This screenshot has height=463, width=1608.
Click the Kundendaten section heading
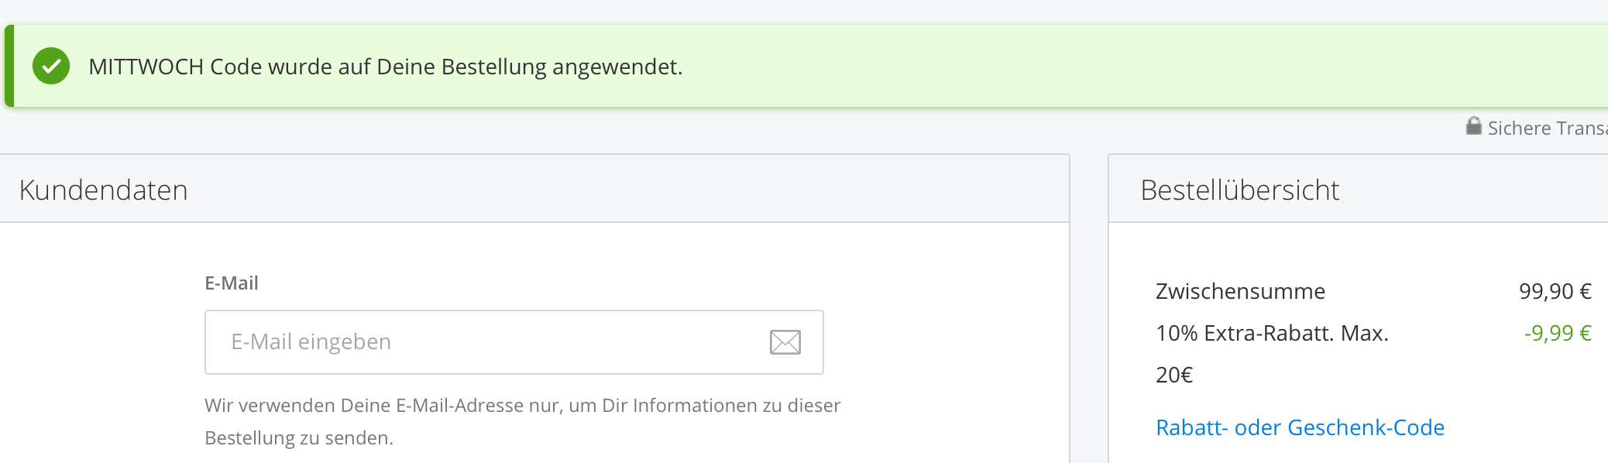tap(103, 190)
